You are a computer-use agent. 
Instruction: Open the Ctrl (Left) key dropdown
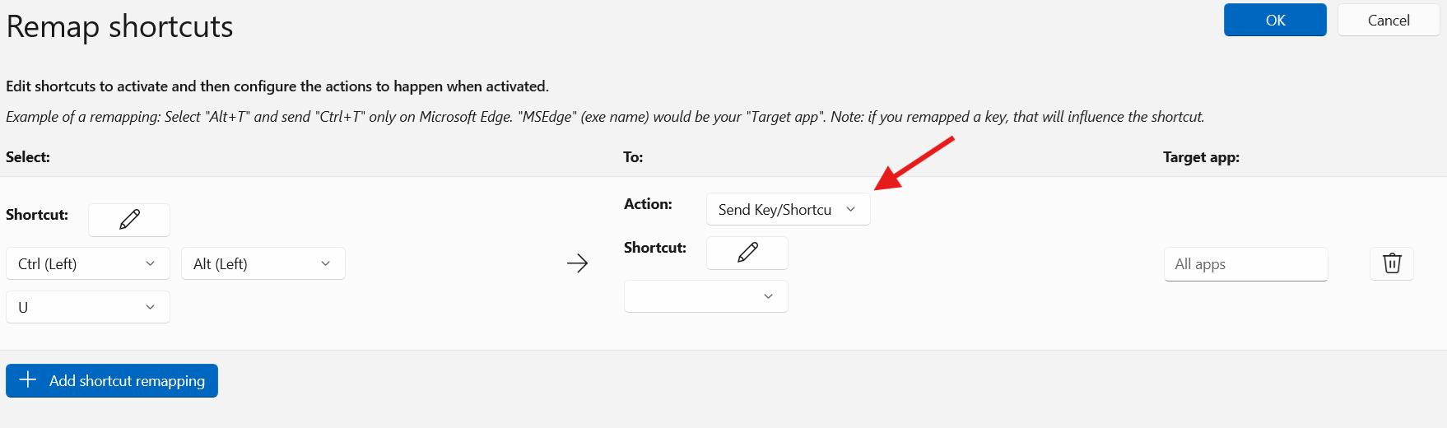click(x=87, y=263)
